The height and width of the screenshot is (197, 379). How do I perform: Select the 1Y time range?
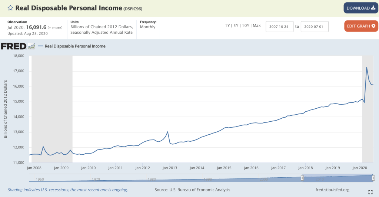point(228,26)
